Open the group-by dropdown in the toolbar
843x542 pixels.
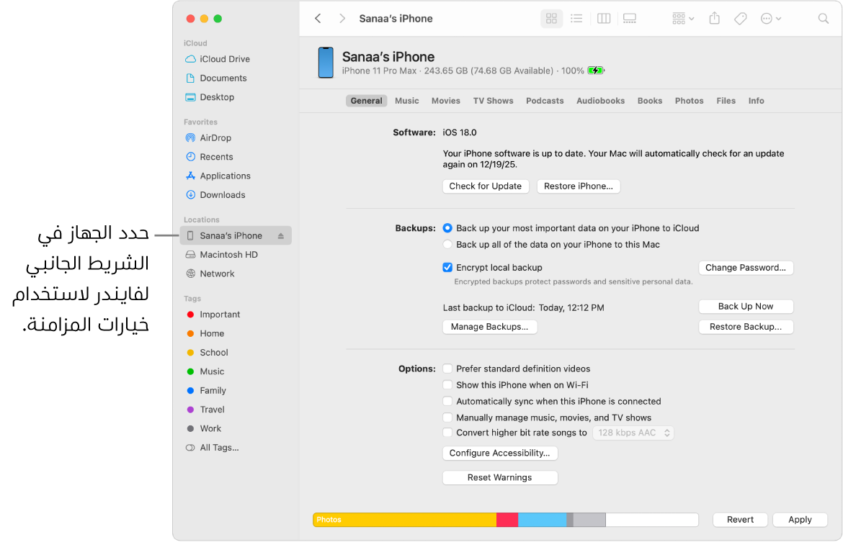point(682,19)
